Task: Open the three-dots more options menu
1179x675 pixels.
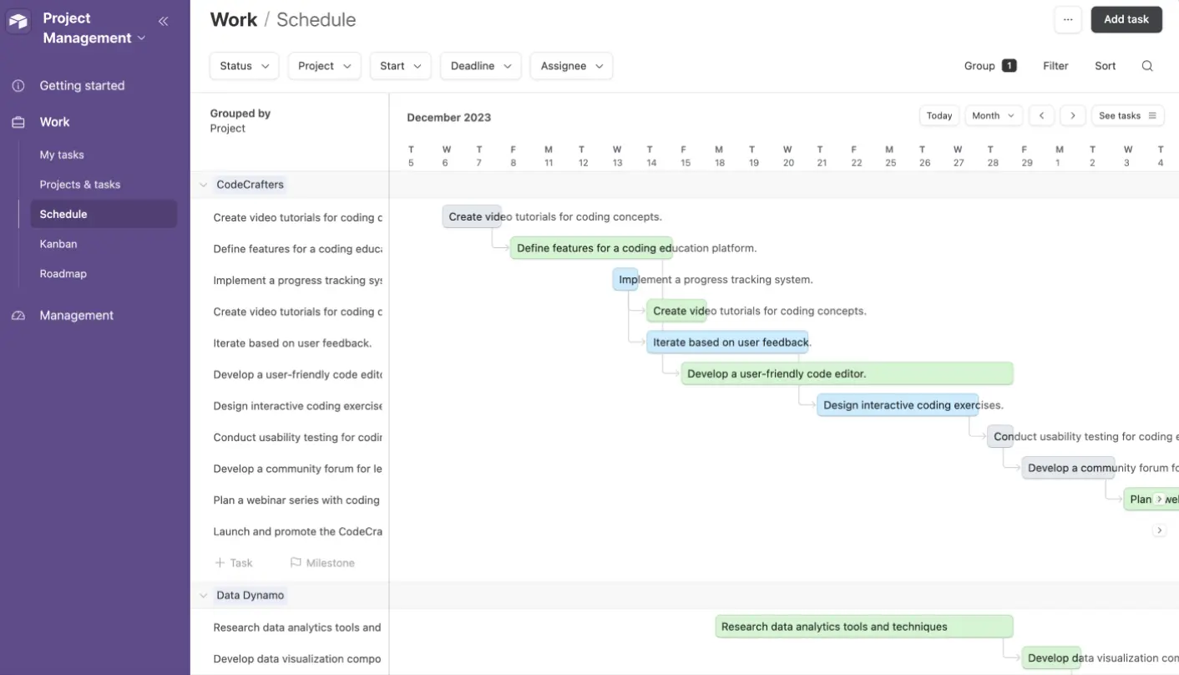Action: (x=1068, y=19)
